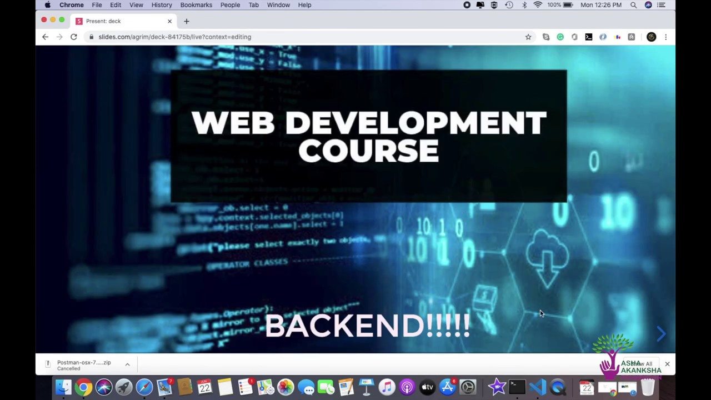This screenshot has height=400, width=711.
Task: Click the Chrome profile avatar
Action: pyautogui.click(x=652, y=37)
